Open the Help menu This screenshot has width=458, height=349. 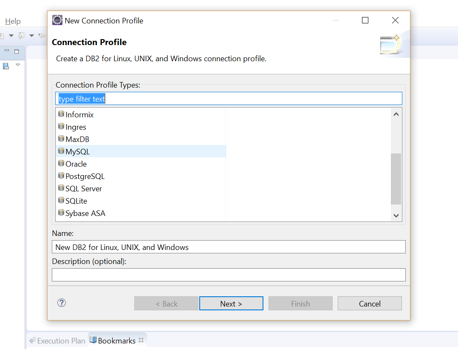13,21
